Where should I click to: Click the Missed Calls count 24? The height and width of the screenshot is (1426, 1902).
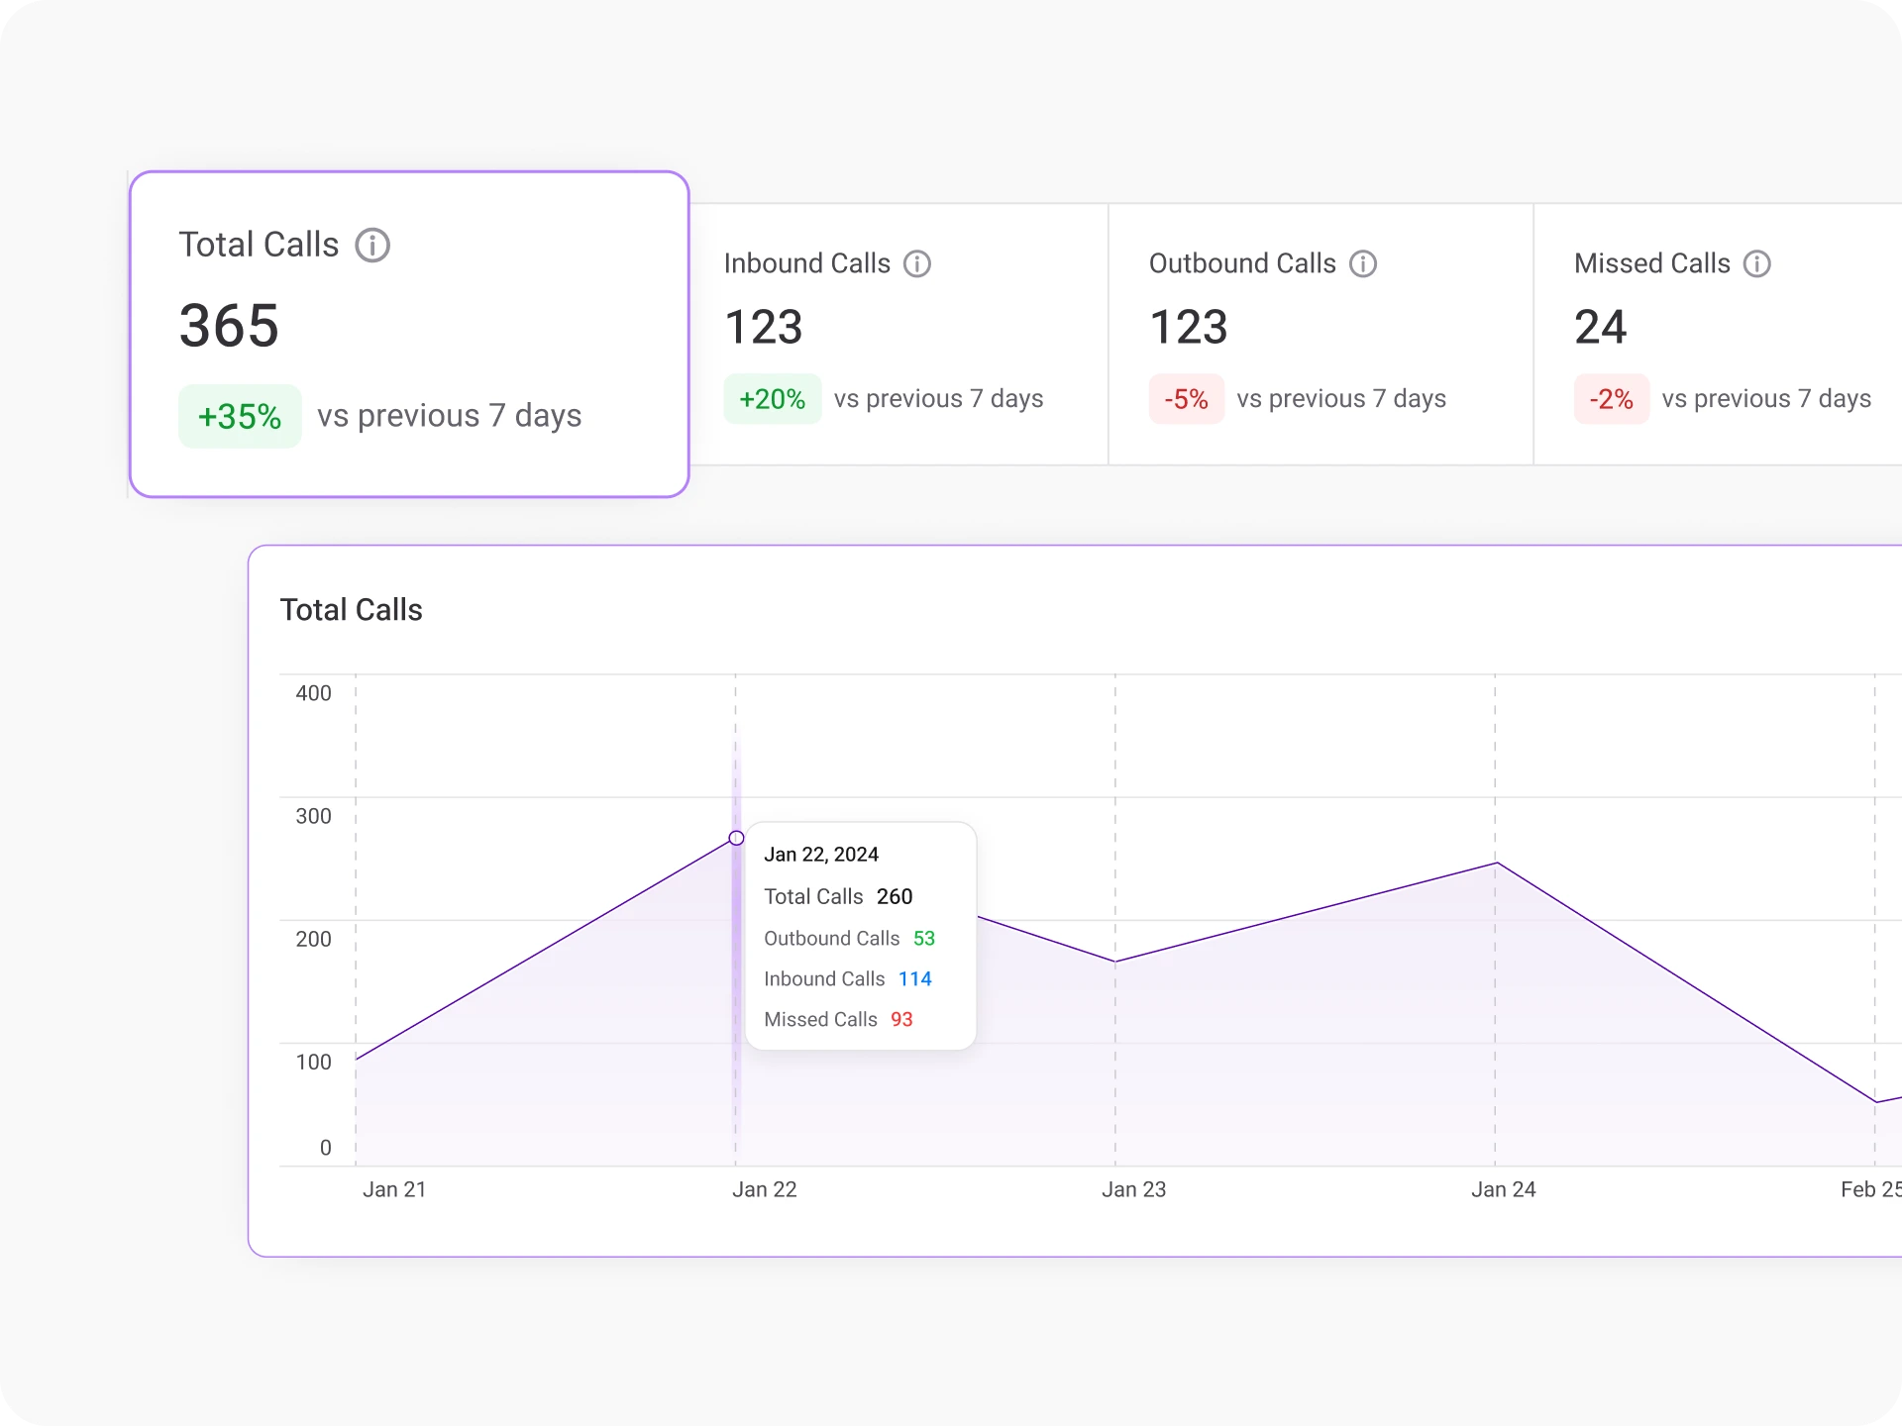[1600, 327]
